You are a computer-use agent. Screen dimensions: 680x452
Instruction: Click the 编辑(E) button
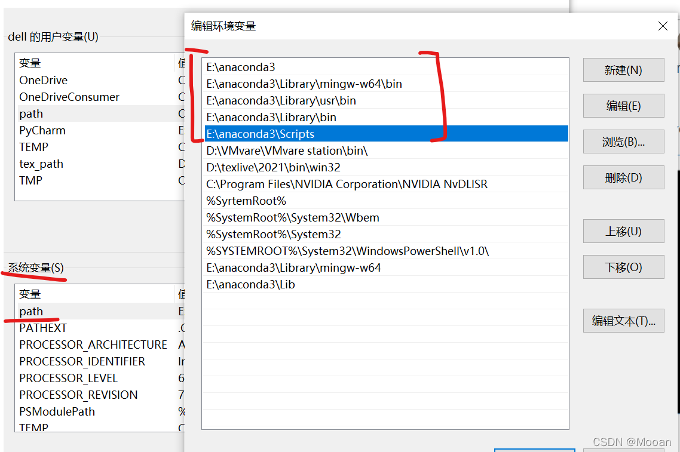coord(623,106)
